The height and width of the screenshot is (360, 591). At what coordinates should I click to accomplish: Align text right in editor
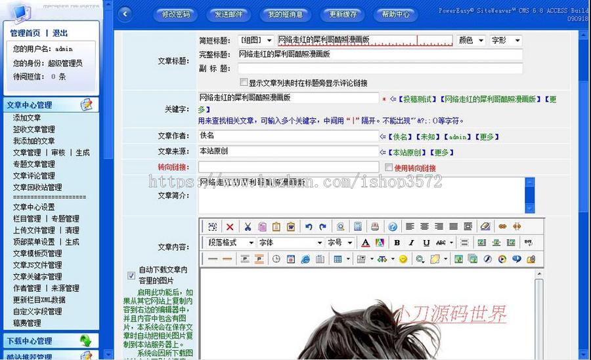click(x=439, y=227)
